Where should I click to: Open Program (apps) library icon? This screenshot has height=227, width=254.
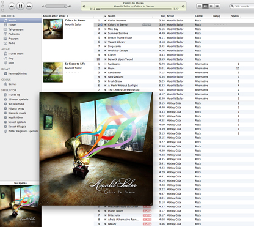tap(5, 39)
